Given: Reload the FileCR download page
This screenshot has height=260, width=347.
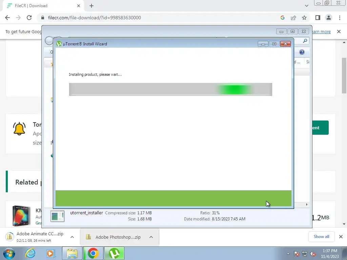Looking at the screenshot, I should point(29,18).
